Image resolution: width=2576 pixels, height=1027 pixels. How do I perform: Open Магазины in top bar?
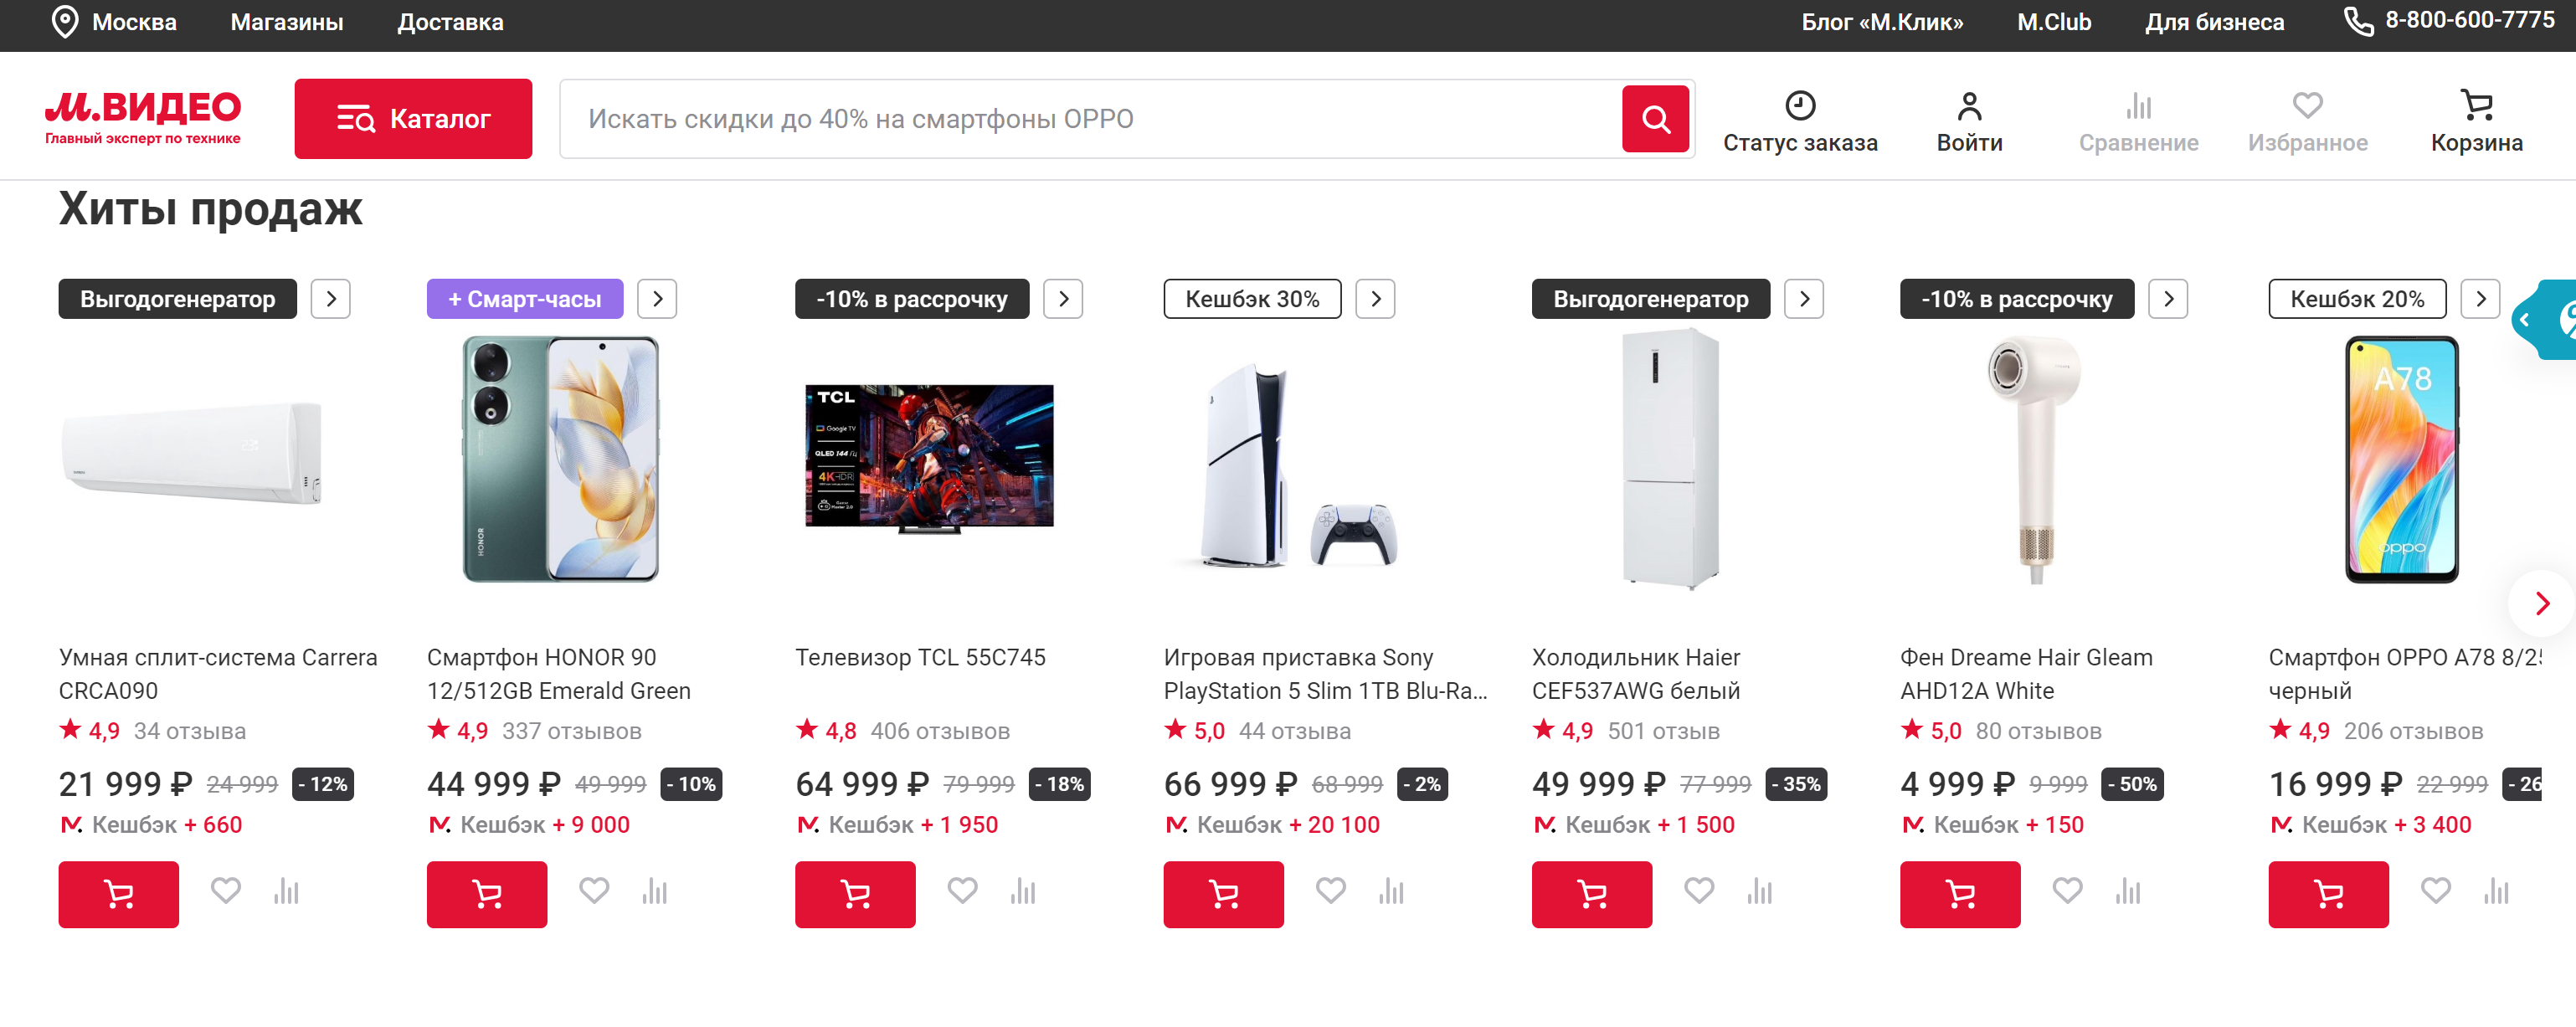(x=287, y=22)
